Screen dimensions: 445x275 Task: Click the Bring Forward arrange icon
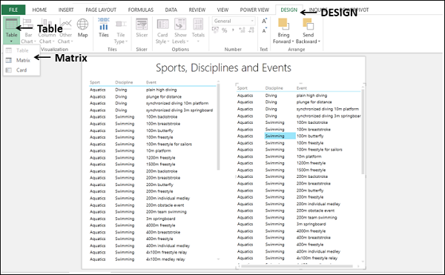click(283, 24)
